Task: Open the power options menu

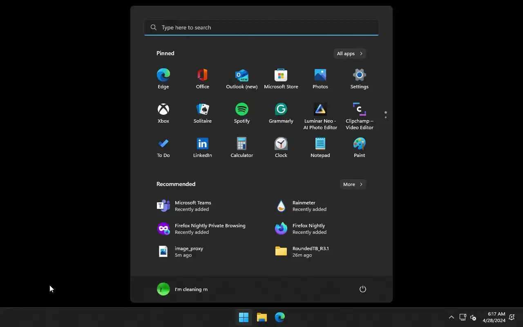Action: [362, 289]
